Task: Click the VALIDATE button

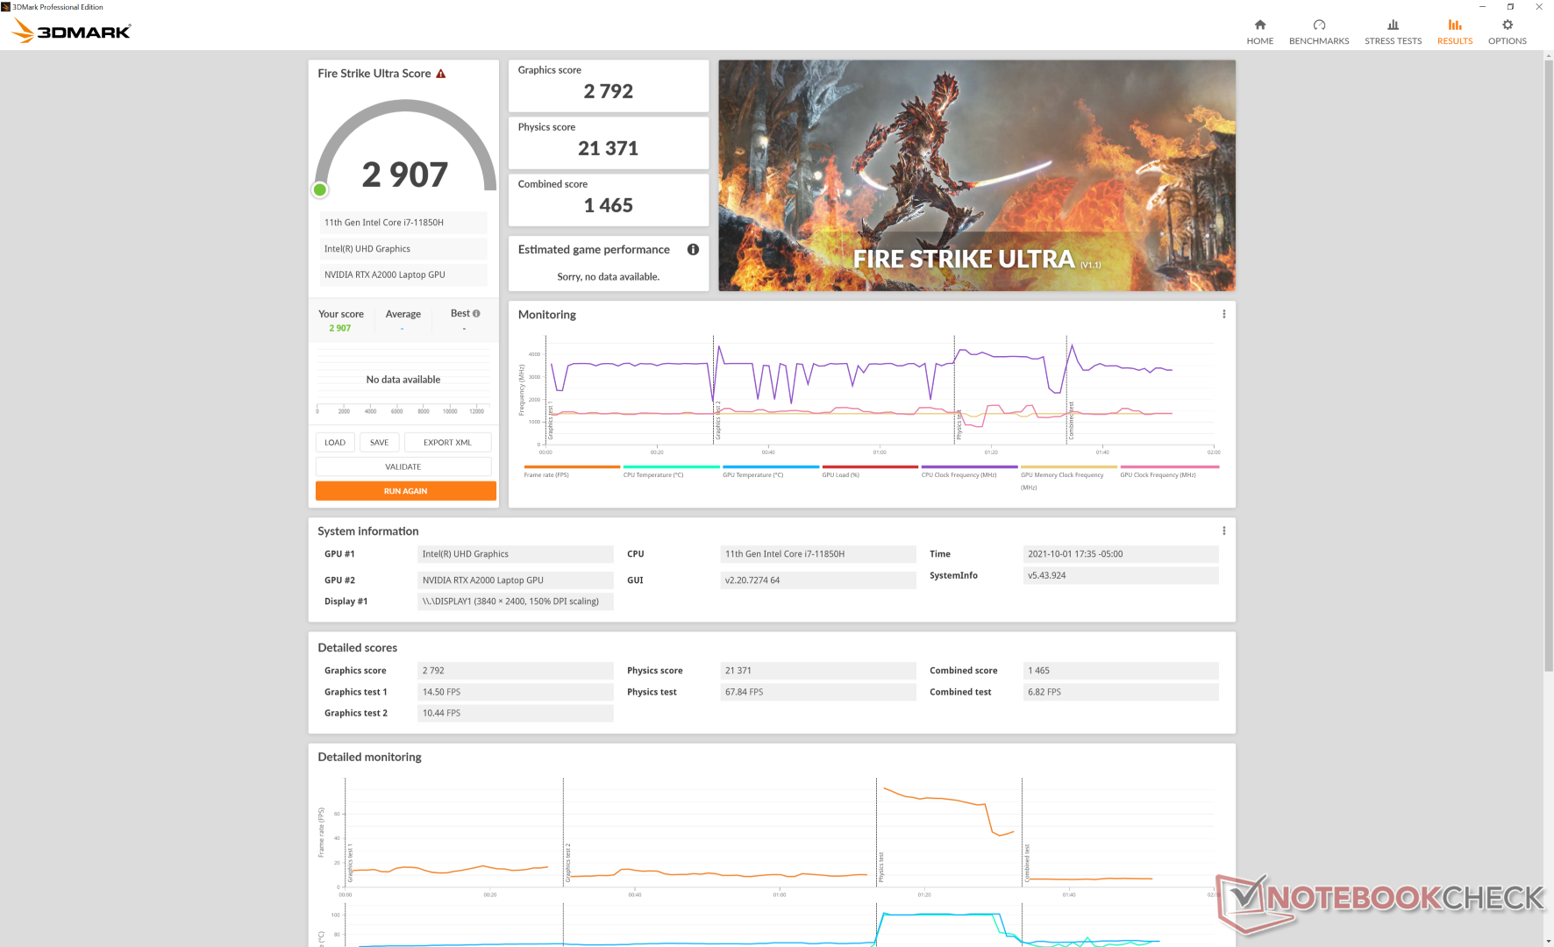Action: pyautogui.click(x=403, y=467)
